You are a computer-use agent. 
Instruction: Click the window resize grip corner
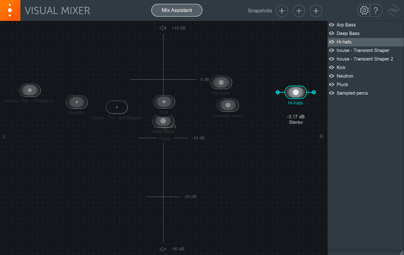(402, 253)
